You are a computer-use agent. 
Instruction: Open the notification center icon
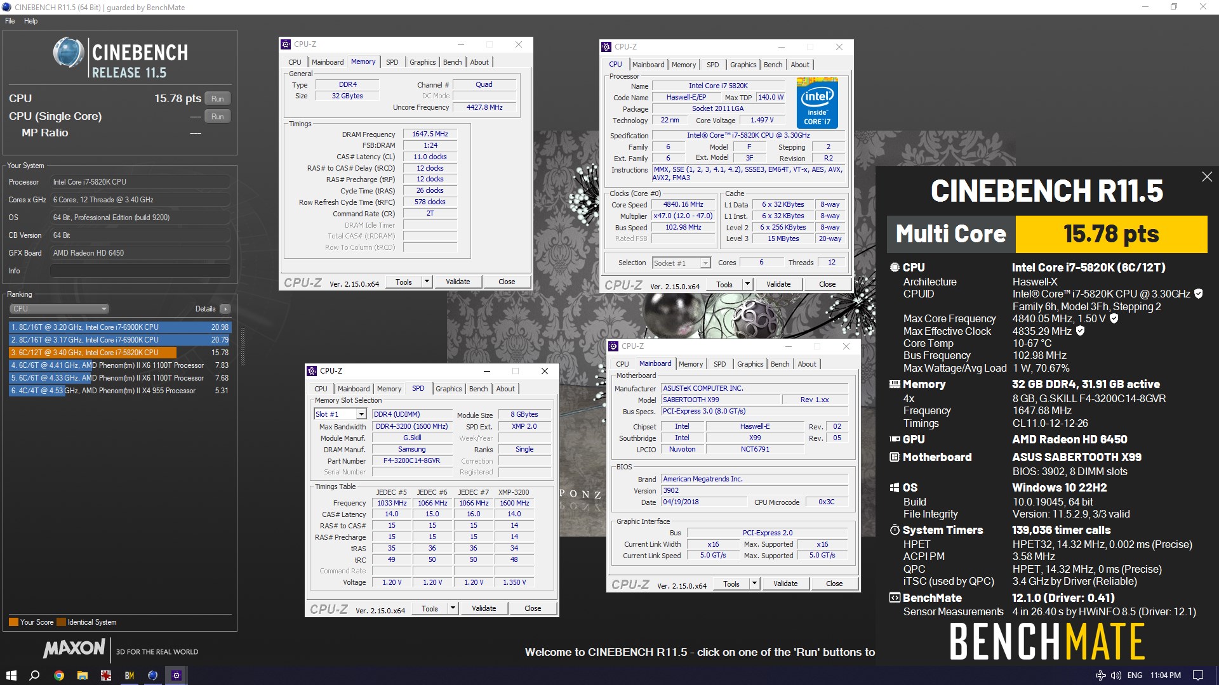click(x=1198, y=675)
